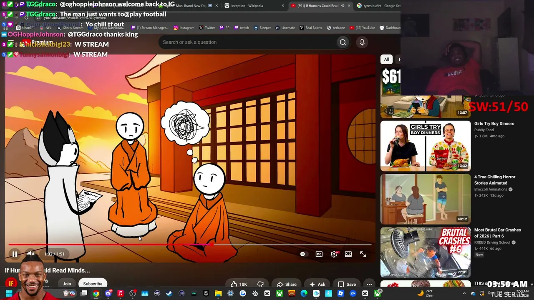Visit the Broccoli Animations channel
534x300 pixels.
coord(491,190)
